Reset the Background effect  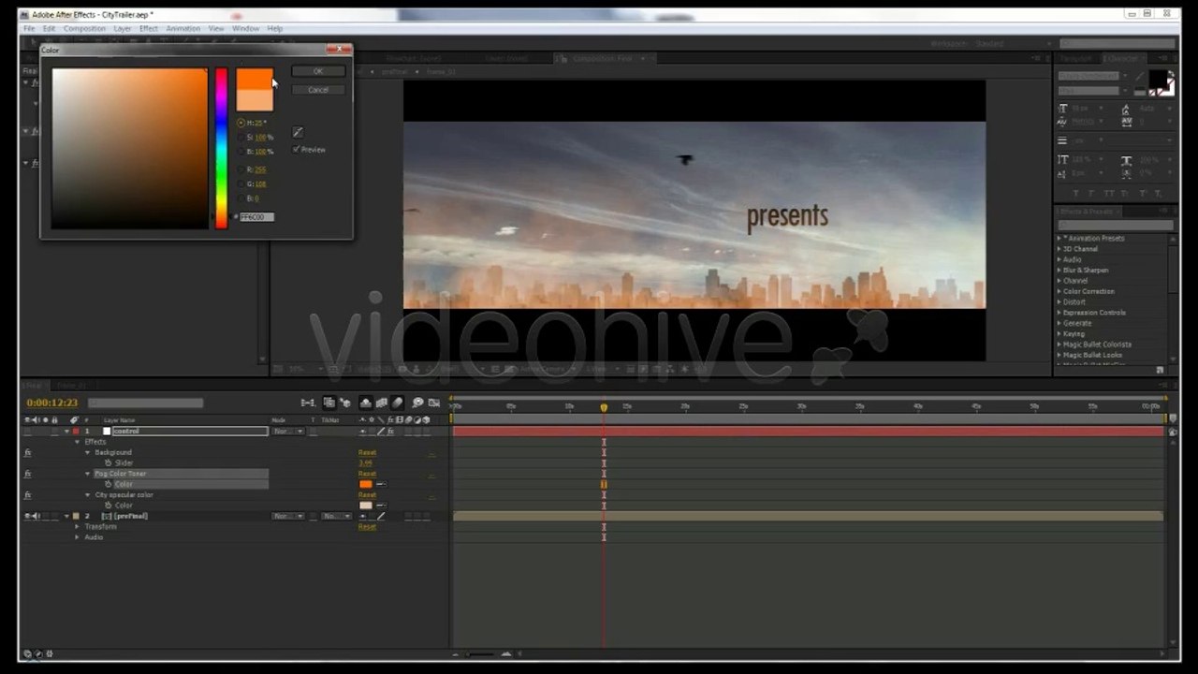point(367,452)
